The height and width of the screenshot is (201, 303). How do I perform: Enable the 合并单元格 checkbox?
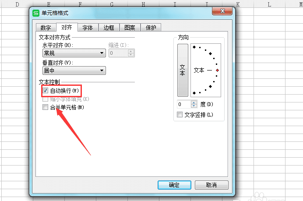(x=45, y=107)
